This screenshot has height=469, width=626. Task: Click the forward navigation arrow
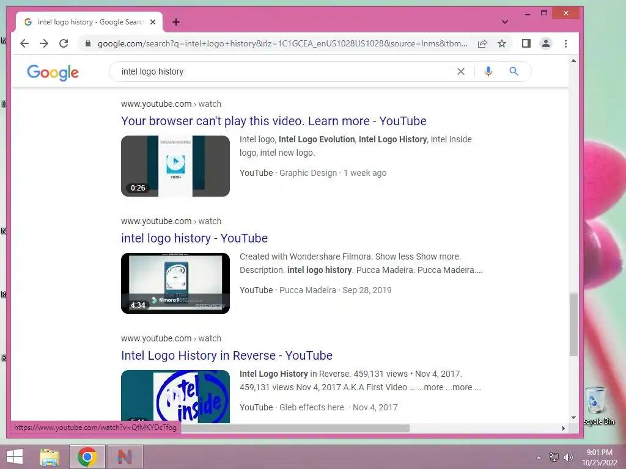click(44, 43)
